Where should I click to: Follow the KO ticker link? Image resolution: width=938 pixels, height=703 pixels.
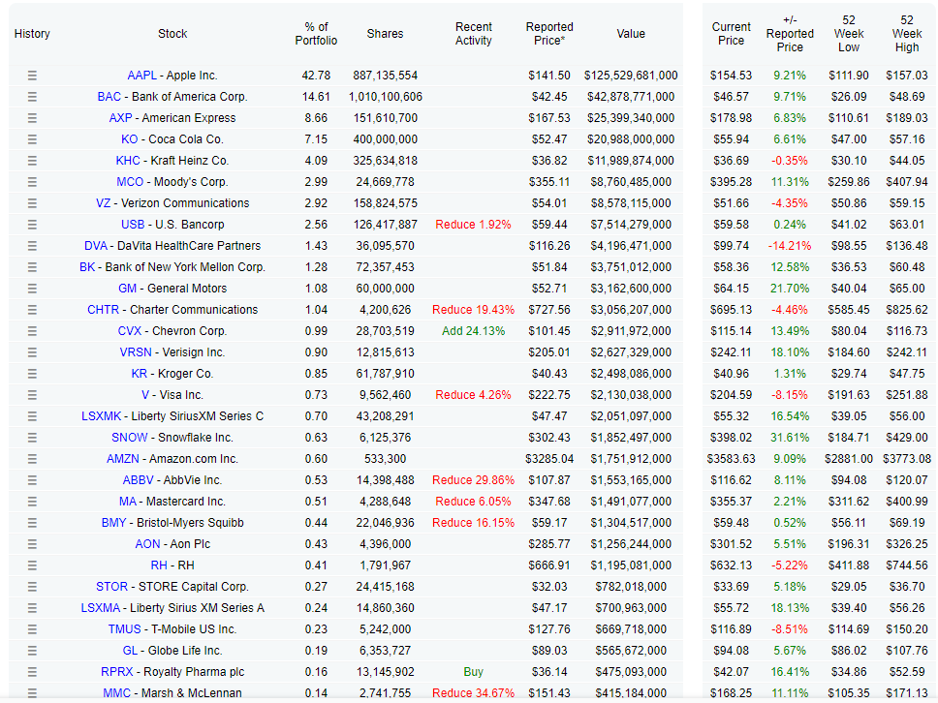129,139
